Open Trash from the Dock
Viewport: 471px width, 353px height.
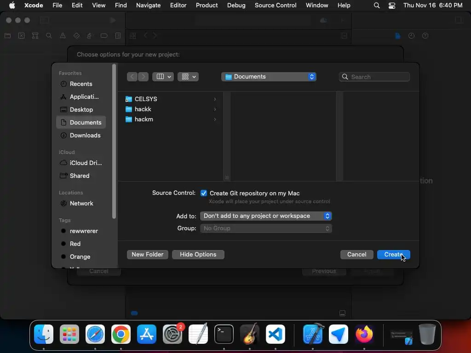[x=427, y=334]
